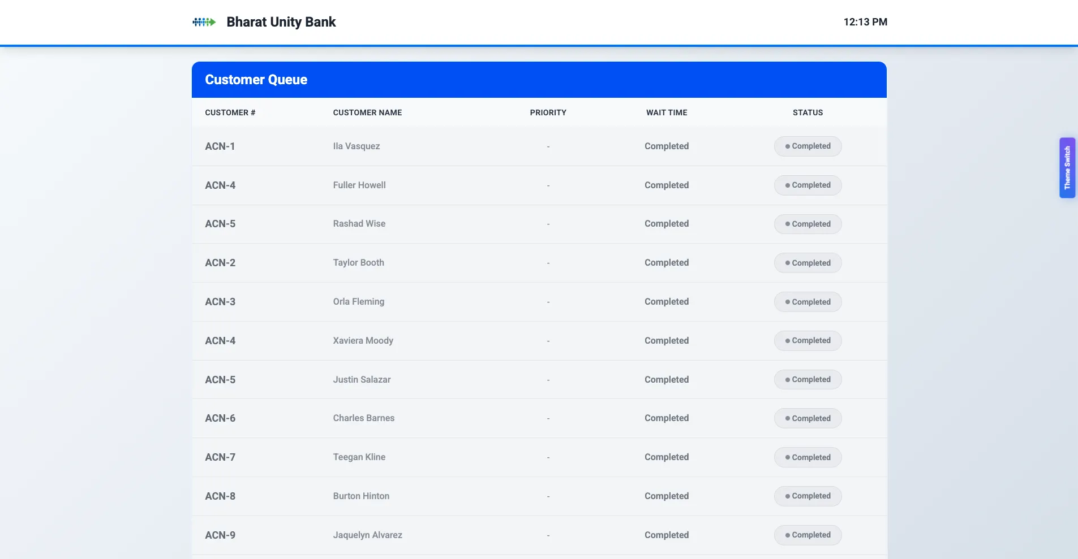Viewport: 1078px width, 559px height.
Task: Click Completed status badge for Fuller Howell
Action: click(x=808, y=185)
